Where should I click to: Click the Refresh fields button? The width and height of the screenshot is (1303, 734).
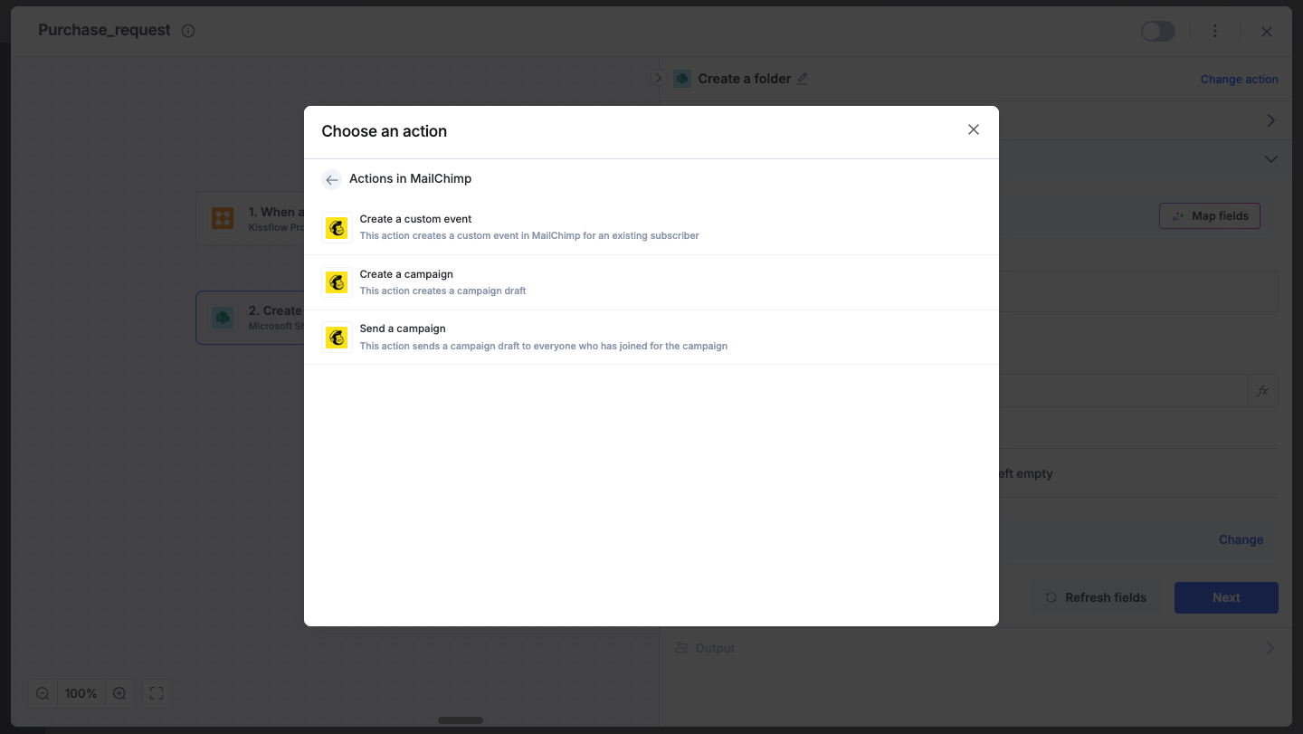[1096, 597]
